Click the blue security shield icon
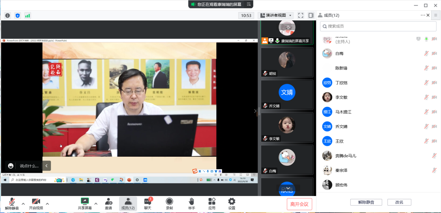Screen dimensions: 441x213 click(17, 15)
